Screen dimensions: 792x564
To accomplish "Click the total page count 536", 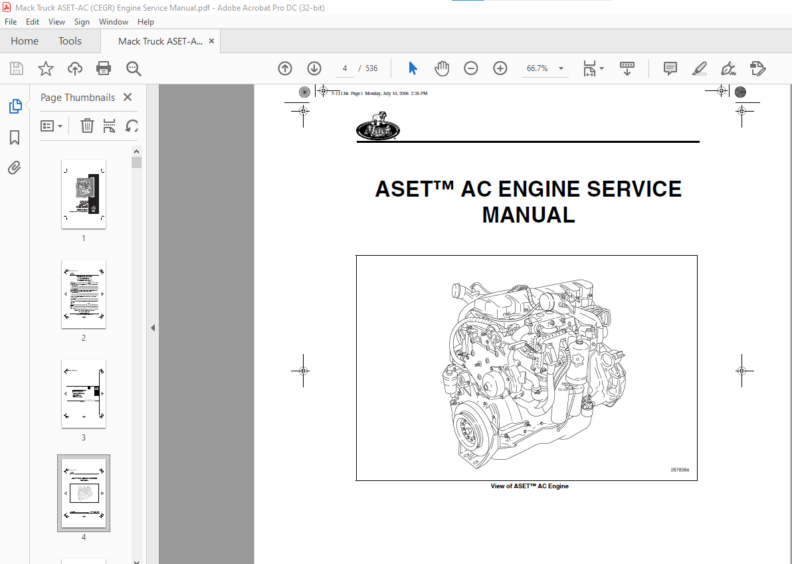I will tap(372, 68).
